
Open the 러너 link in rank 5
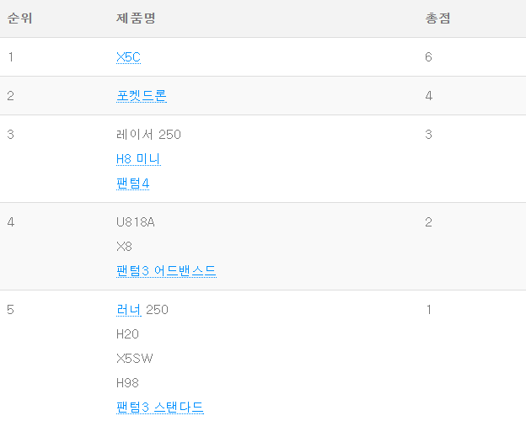click(128, 310)
